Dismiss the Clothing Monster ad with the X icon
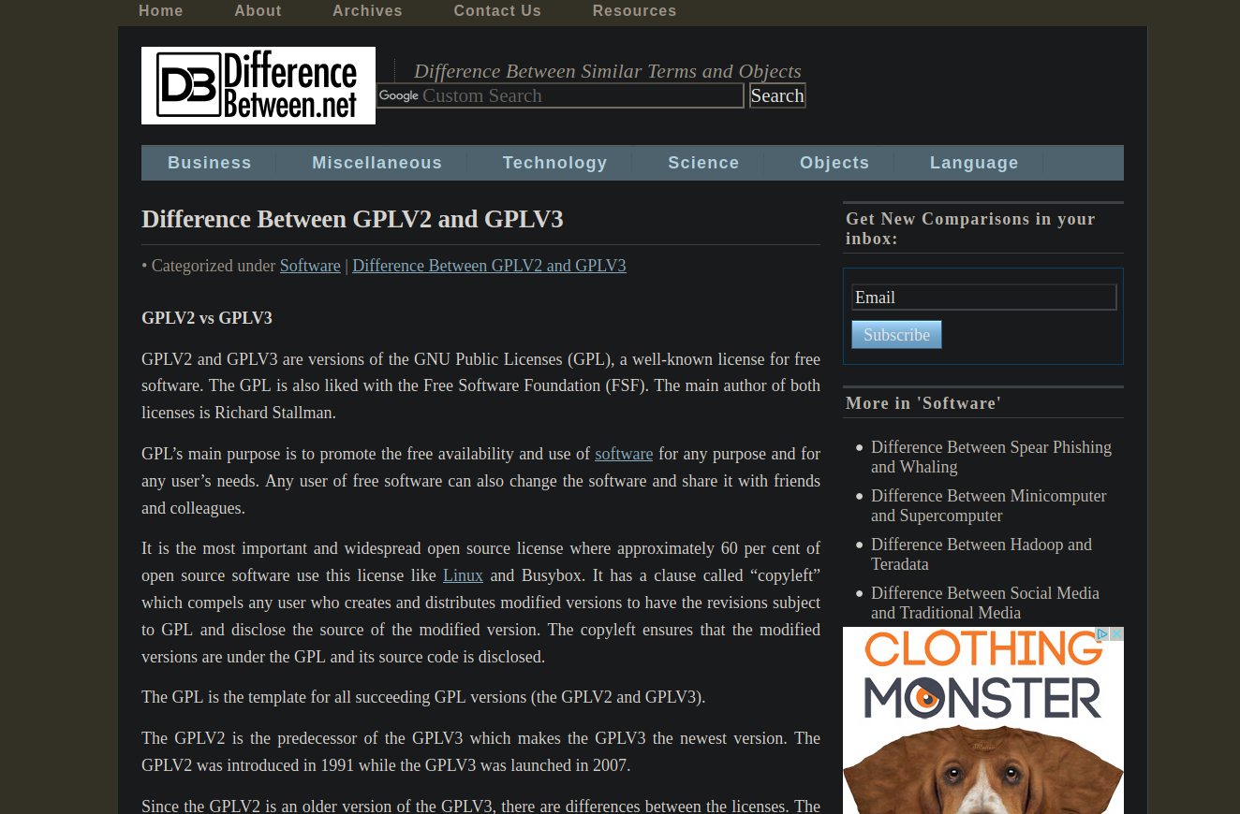Screen dimensions: 1240x814 tap(1116, 633)
